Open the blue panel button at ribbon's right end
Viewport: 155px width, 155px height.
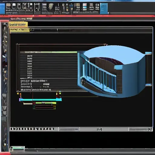point(104,8)
